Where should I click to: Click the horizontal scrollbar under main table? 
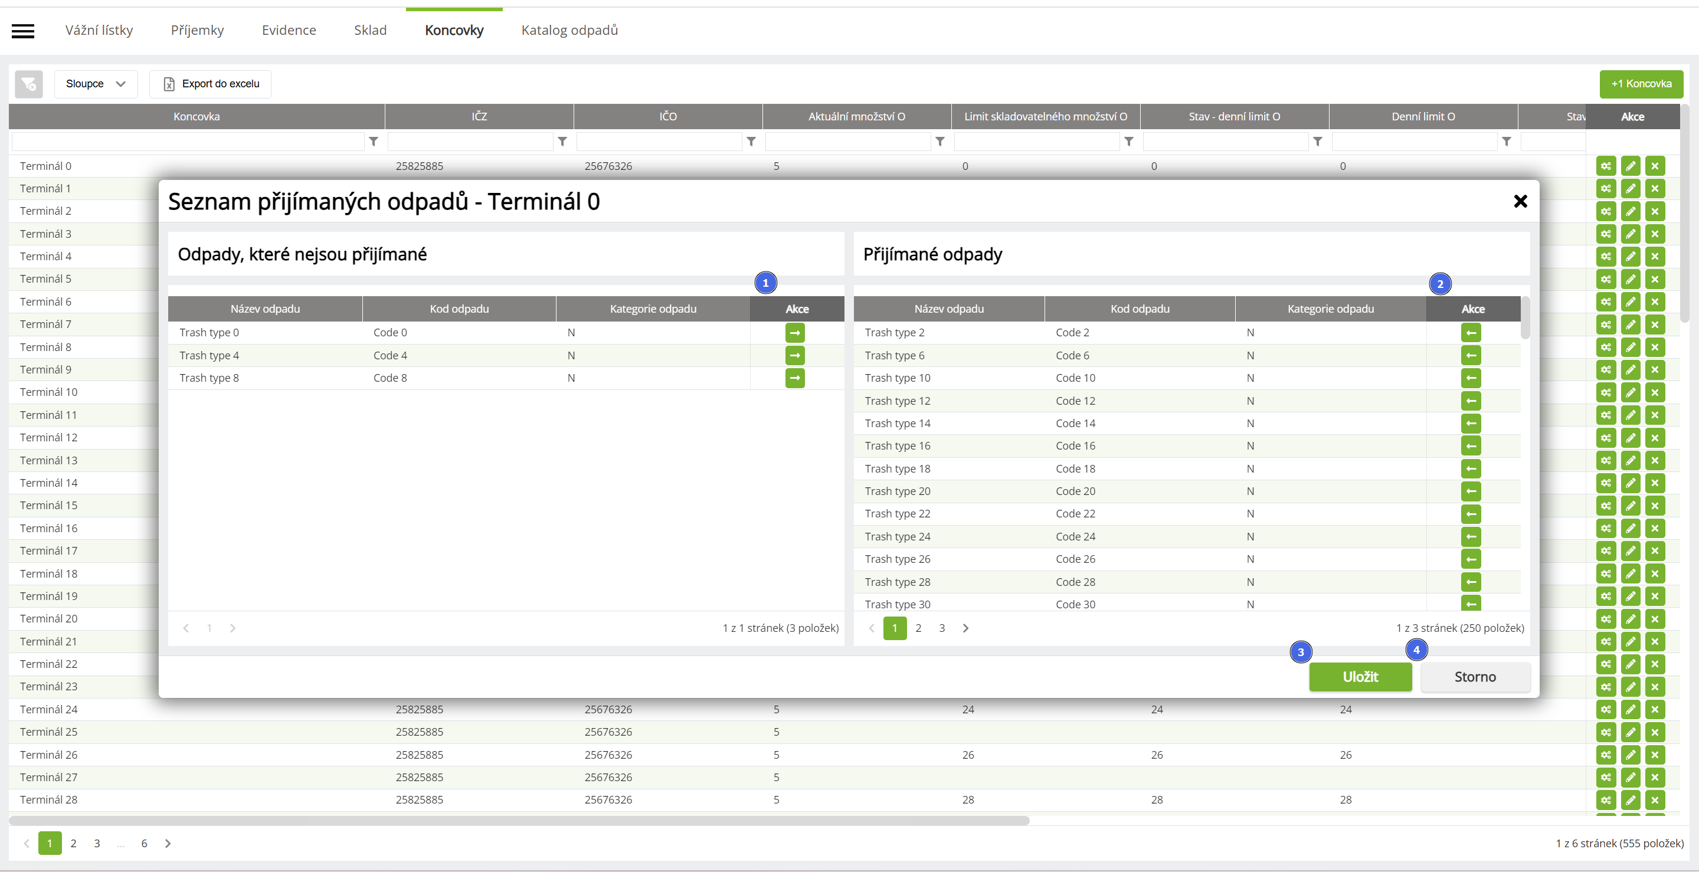(x=518, y=821)
